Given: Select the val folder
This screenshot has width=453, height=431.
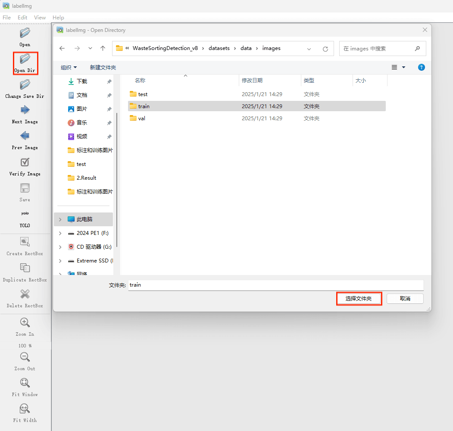Looking at the screenshot, I should pyautogui.click(x=141, y=119).
